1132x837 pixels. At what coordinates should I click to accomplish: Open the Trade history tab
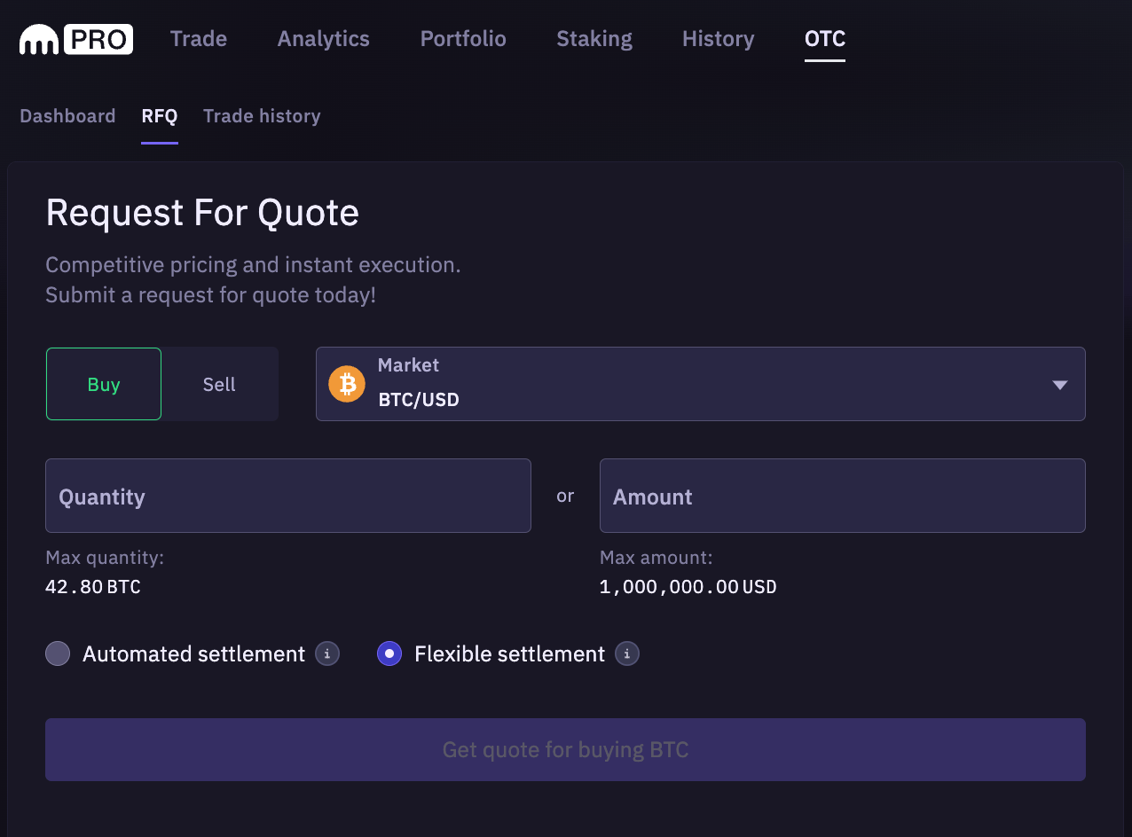click(x=262, y=116)
